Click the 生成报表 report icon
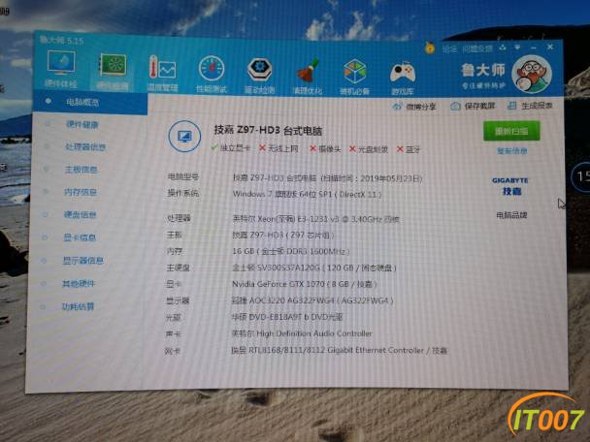This screenshot has width=590, height=442. click(x=511, y=106)
